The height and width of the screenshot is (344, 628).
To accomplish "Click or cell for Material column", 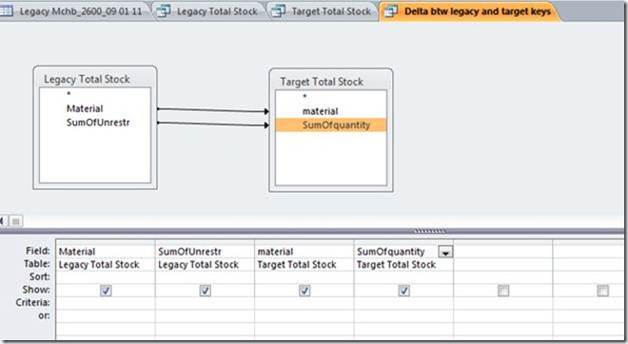I will click(106, 315).
